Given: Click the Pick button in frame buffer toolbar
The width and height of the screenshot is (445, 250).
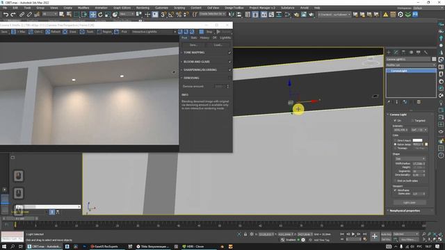Looking at the screenshot, I should [x=122, y=32].
